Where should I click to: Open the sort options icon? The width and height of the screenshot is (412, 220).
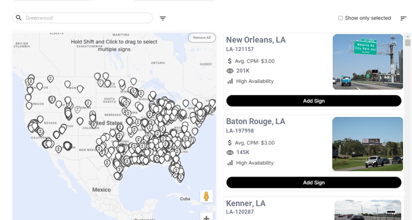coord(403,18)
